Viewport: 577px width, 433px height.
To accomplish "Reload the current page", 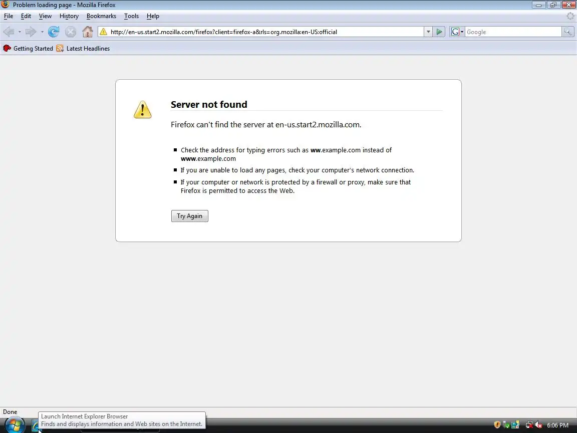I will [54, 32].
